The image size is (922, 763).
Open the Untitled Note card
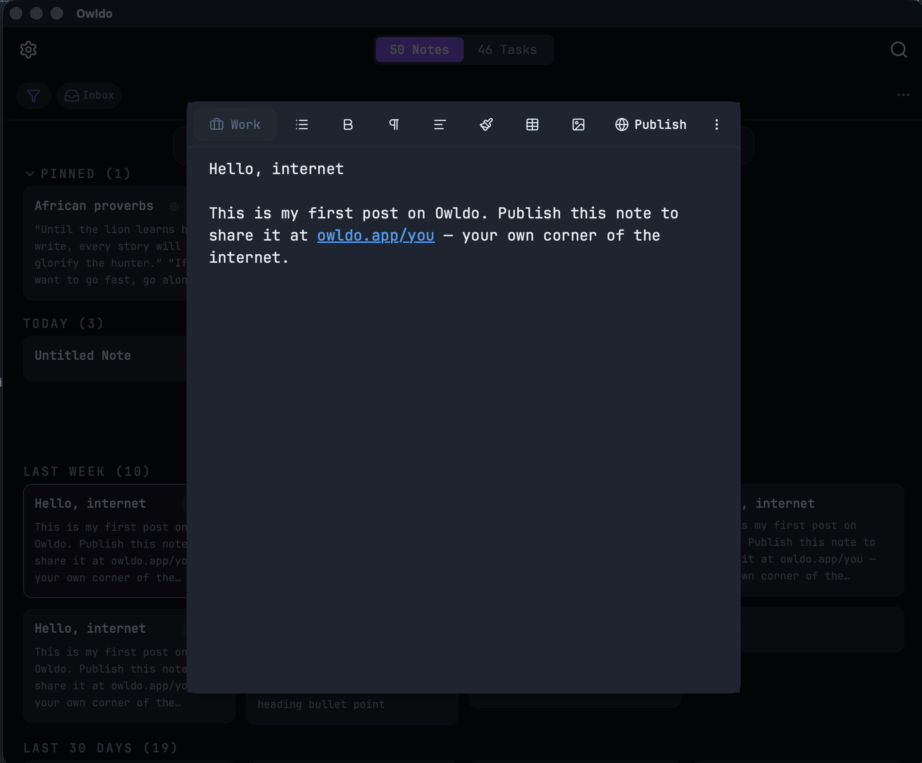[105, 358]
